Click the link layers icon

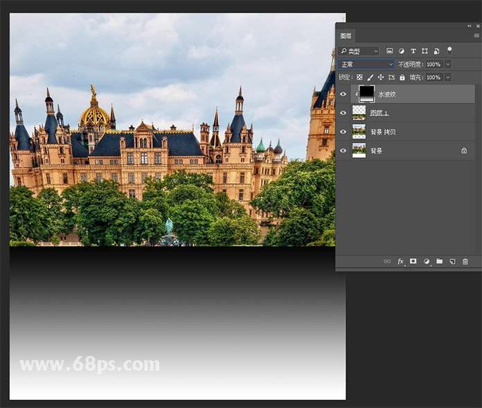388,261
